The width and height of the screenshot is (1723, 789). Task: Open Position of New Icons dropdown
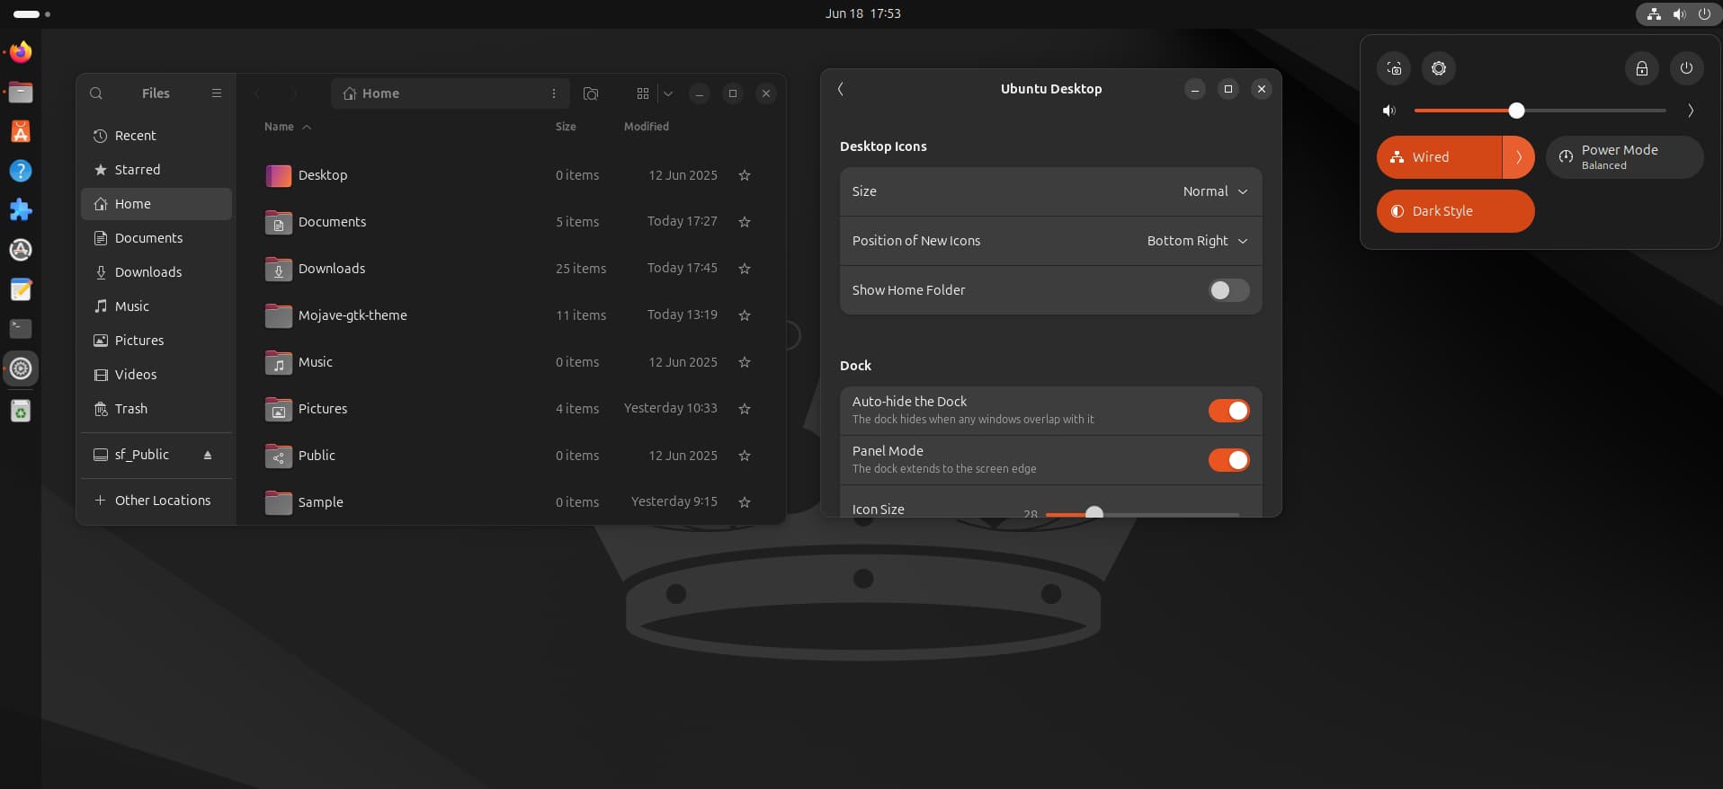point(1050,241)
